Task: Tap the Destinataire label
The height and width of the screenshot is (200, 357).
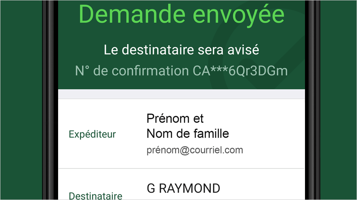Action: (x=95, y=196)
